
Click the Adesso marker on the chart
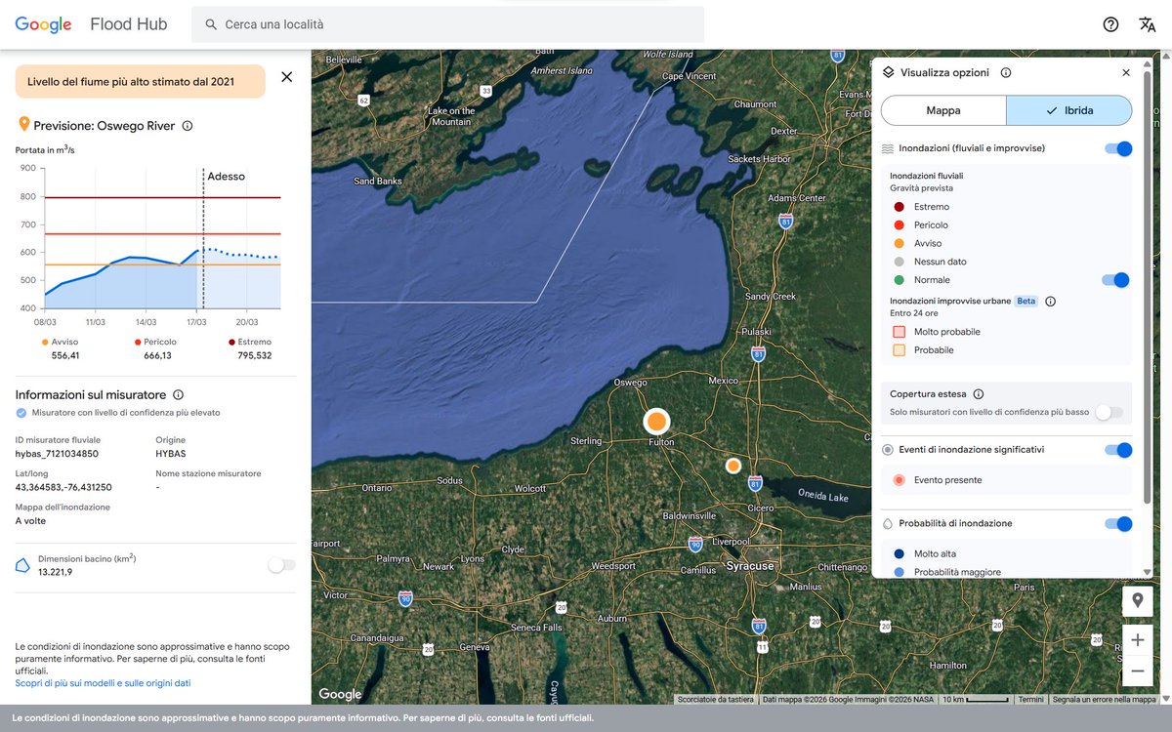pyautogui.click(x=226, y=177)
